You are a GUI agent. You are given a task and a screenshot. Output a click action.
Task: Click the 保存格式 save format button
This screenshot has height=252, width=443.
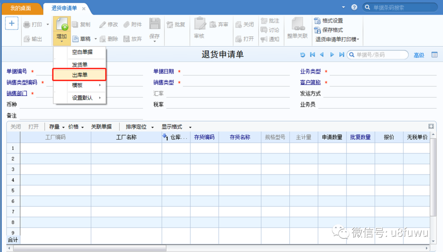click(x=329, y=30)
